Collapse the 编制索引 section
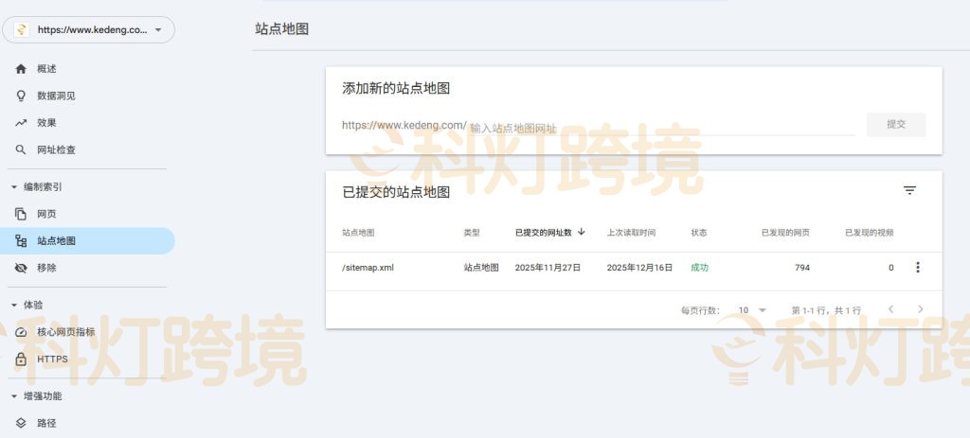 (37, 186)
